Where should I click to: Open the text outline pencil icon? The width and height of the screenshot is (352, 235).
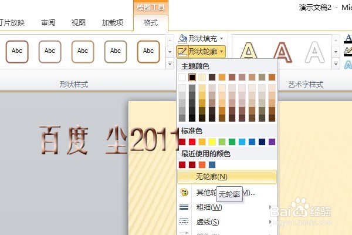[348, 52]
